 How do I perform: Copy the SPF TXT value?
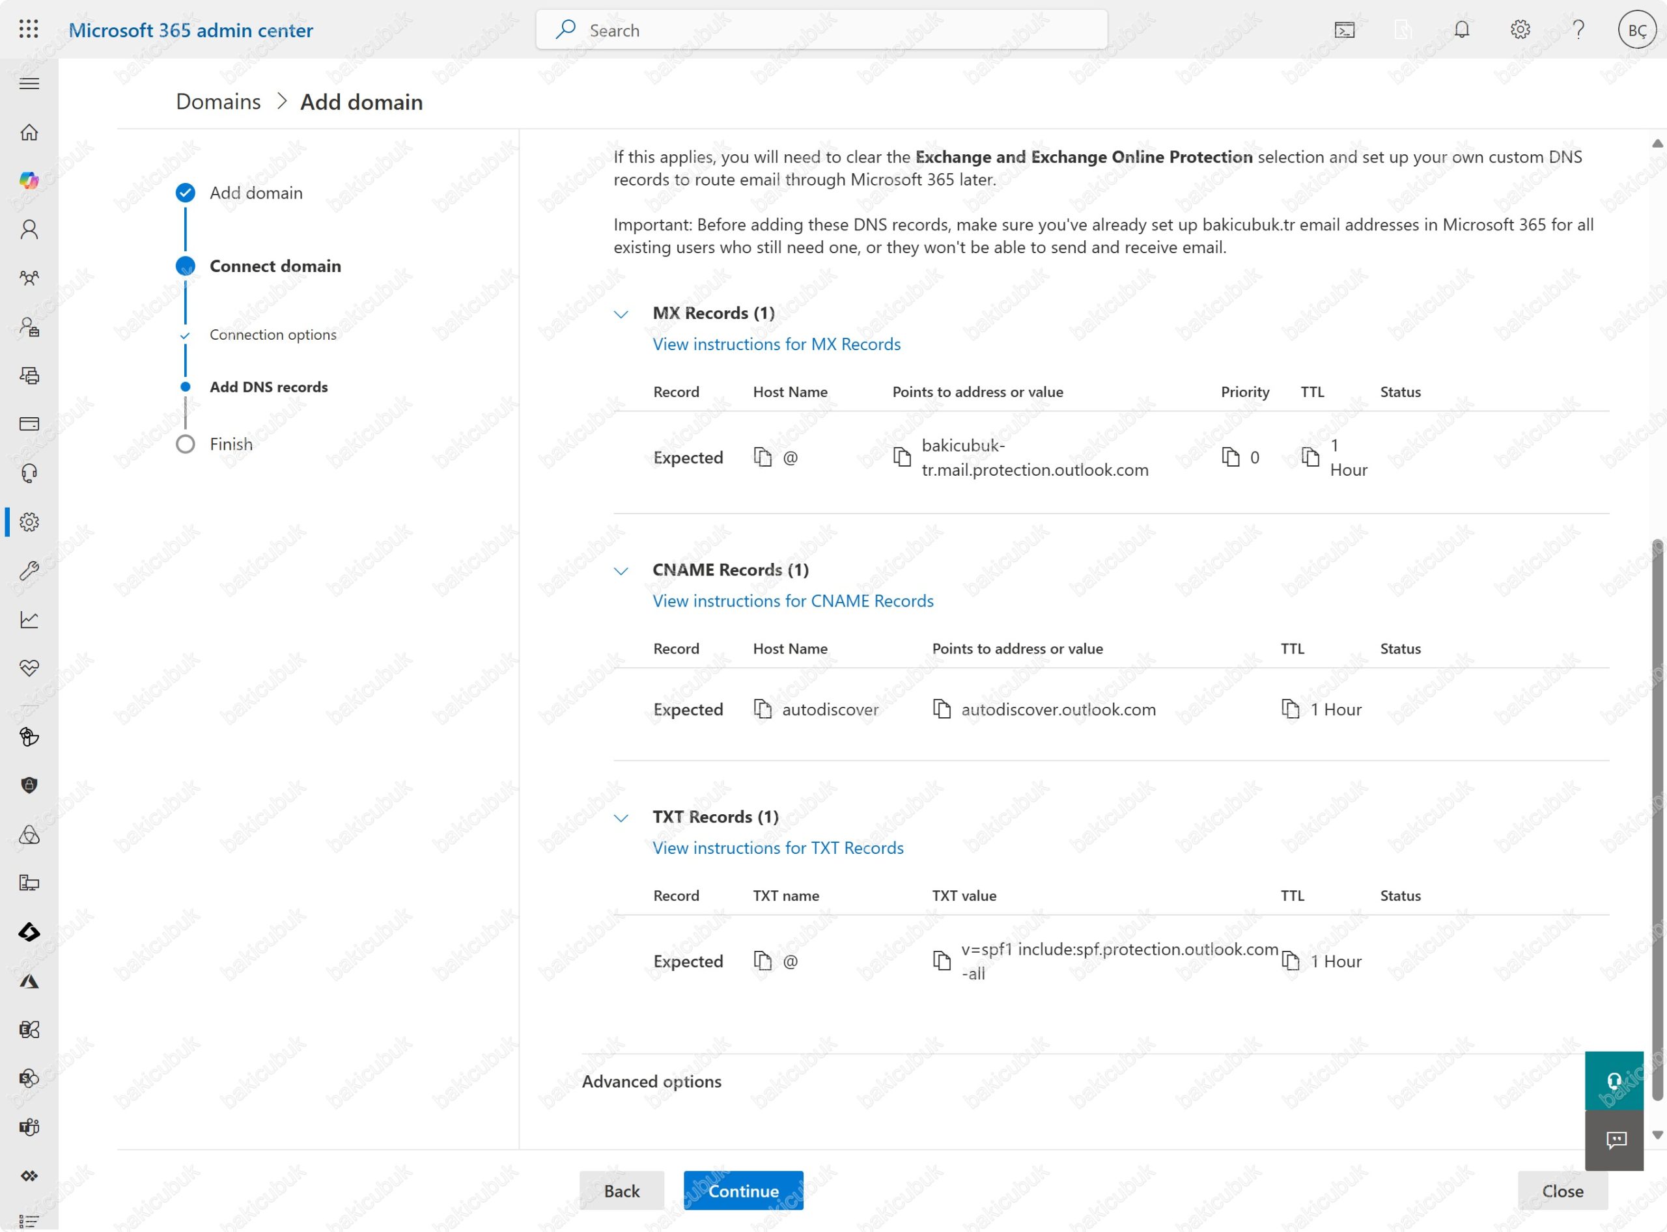(x=942, y=961)
